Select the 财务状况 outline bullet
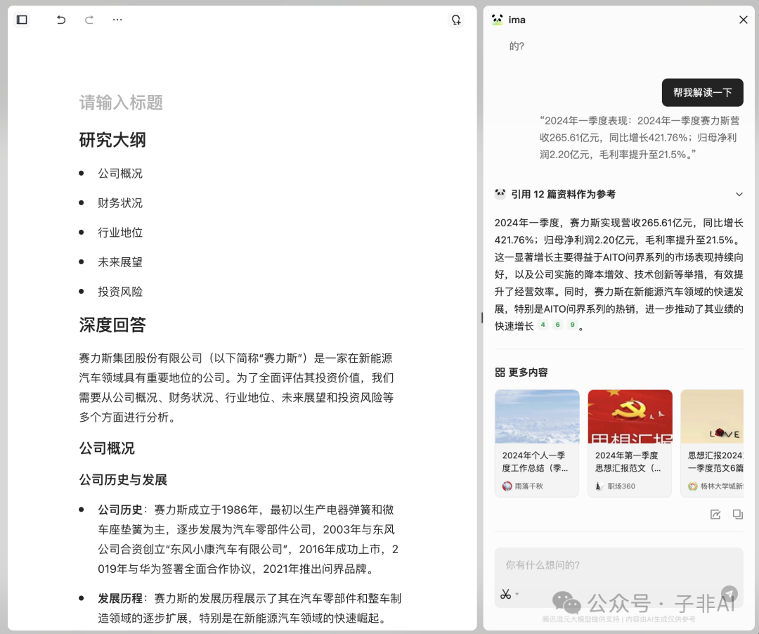Screen dimensions: 759x634 pyautogui.click(x=120, y=203)
